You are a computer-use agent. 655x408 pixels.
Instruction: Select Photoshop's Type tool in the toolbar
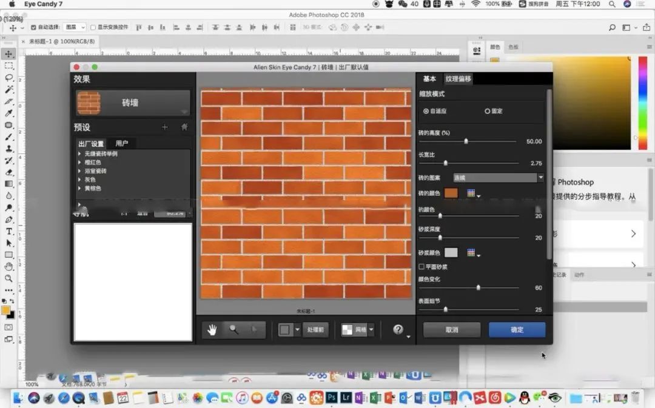9,232
